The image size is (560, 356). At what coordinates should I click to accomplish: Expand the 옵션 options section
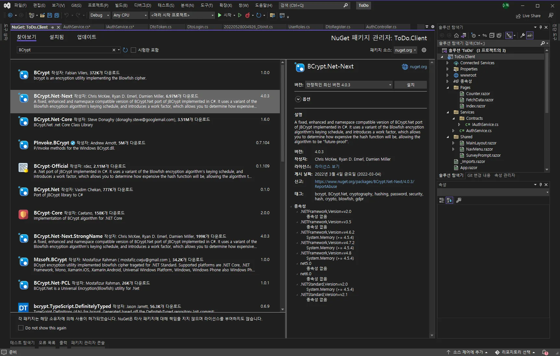pos(298,99)
